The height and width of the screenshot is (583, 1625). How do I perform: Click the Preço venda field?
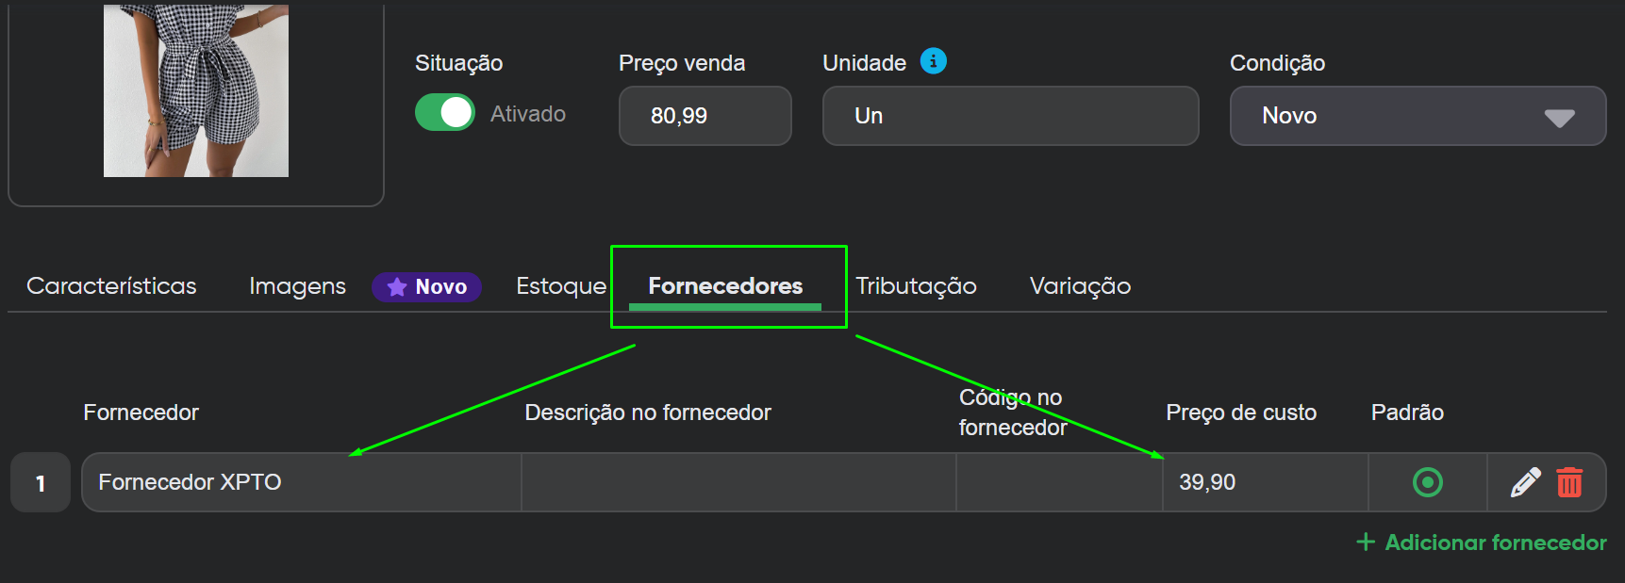705,116
